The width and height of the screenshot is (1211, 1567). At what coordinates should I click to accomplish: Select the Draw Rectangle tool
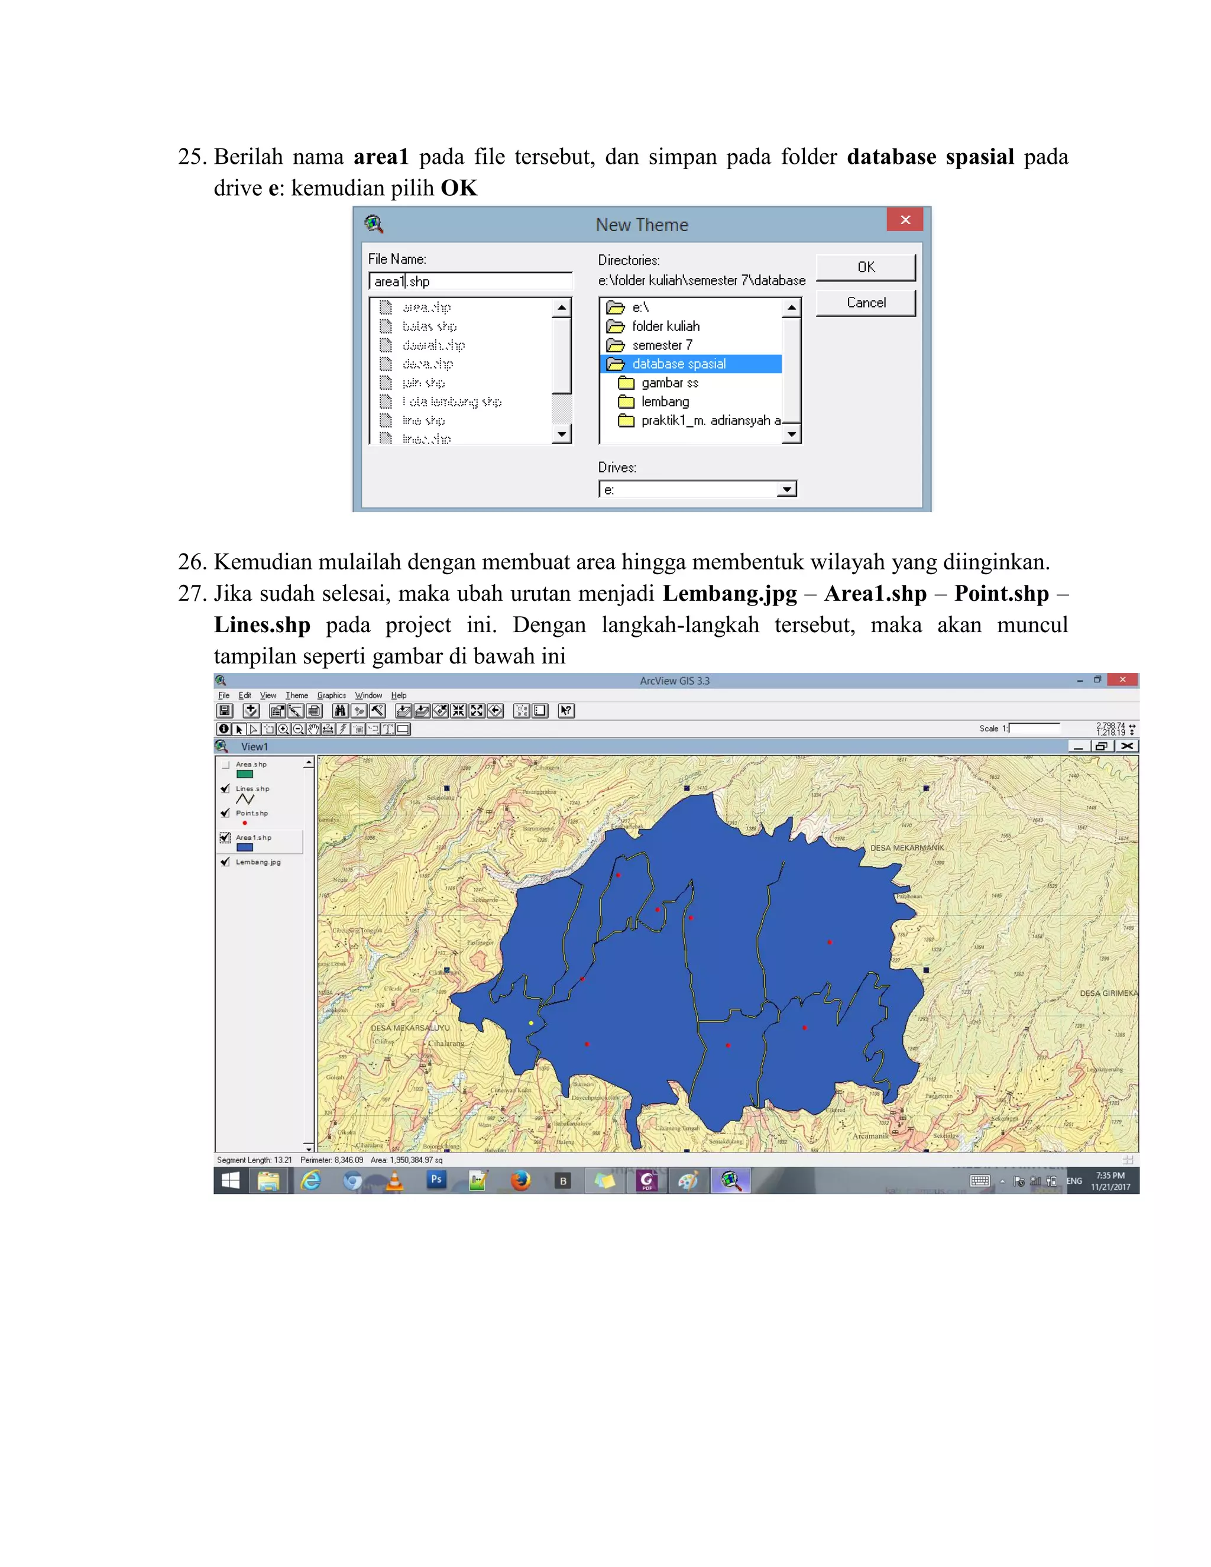coord(404,730)
